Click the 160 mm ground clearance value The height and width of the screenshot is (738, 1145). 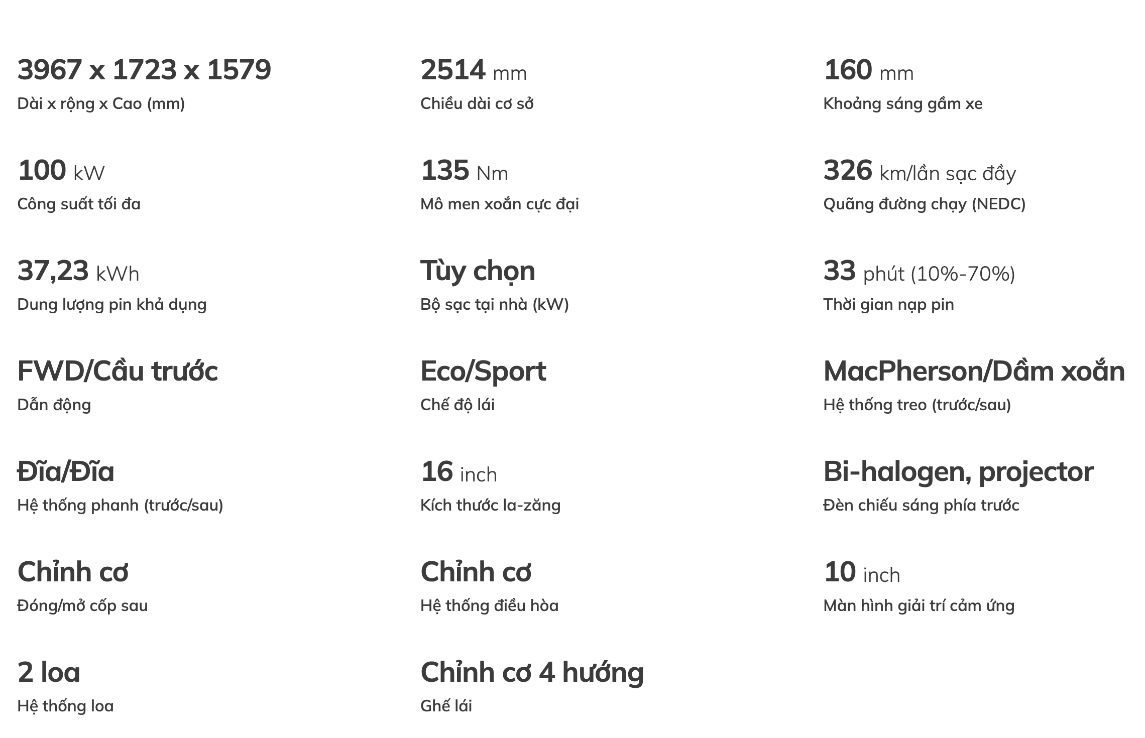[x=868, y=70]
